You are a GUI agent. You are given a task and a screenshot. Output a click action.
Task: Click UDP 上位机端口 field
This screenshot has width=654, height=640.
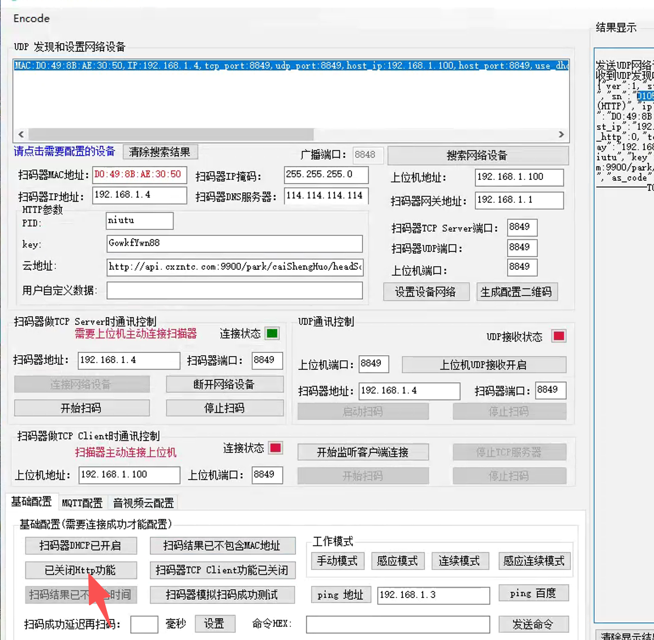coord(373,364)
